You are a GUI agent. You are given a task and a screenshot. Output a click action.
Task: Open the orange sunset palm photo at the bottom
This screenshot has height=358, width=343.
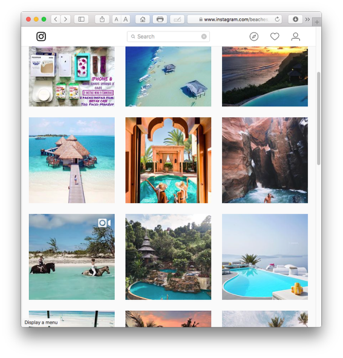click(x=168, y=319)
